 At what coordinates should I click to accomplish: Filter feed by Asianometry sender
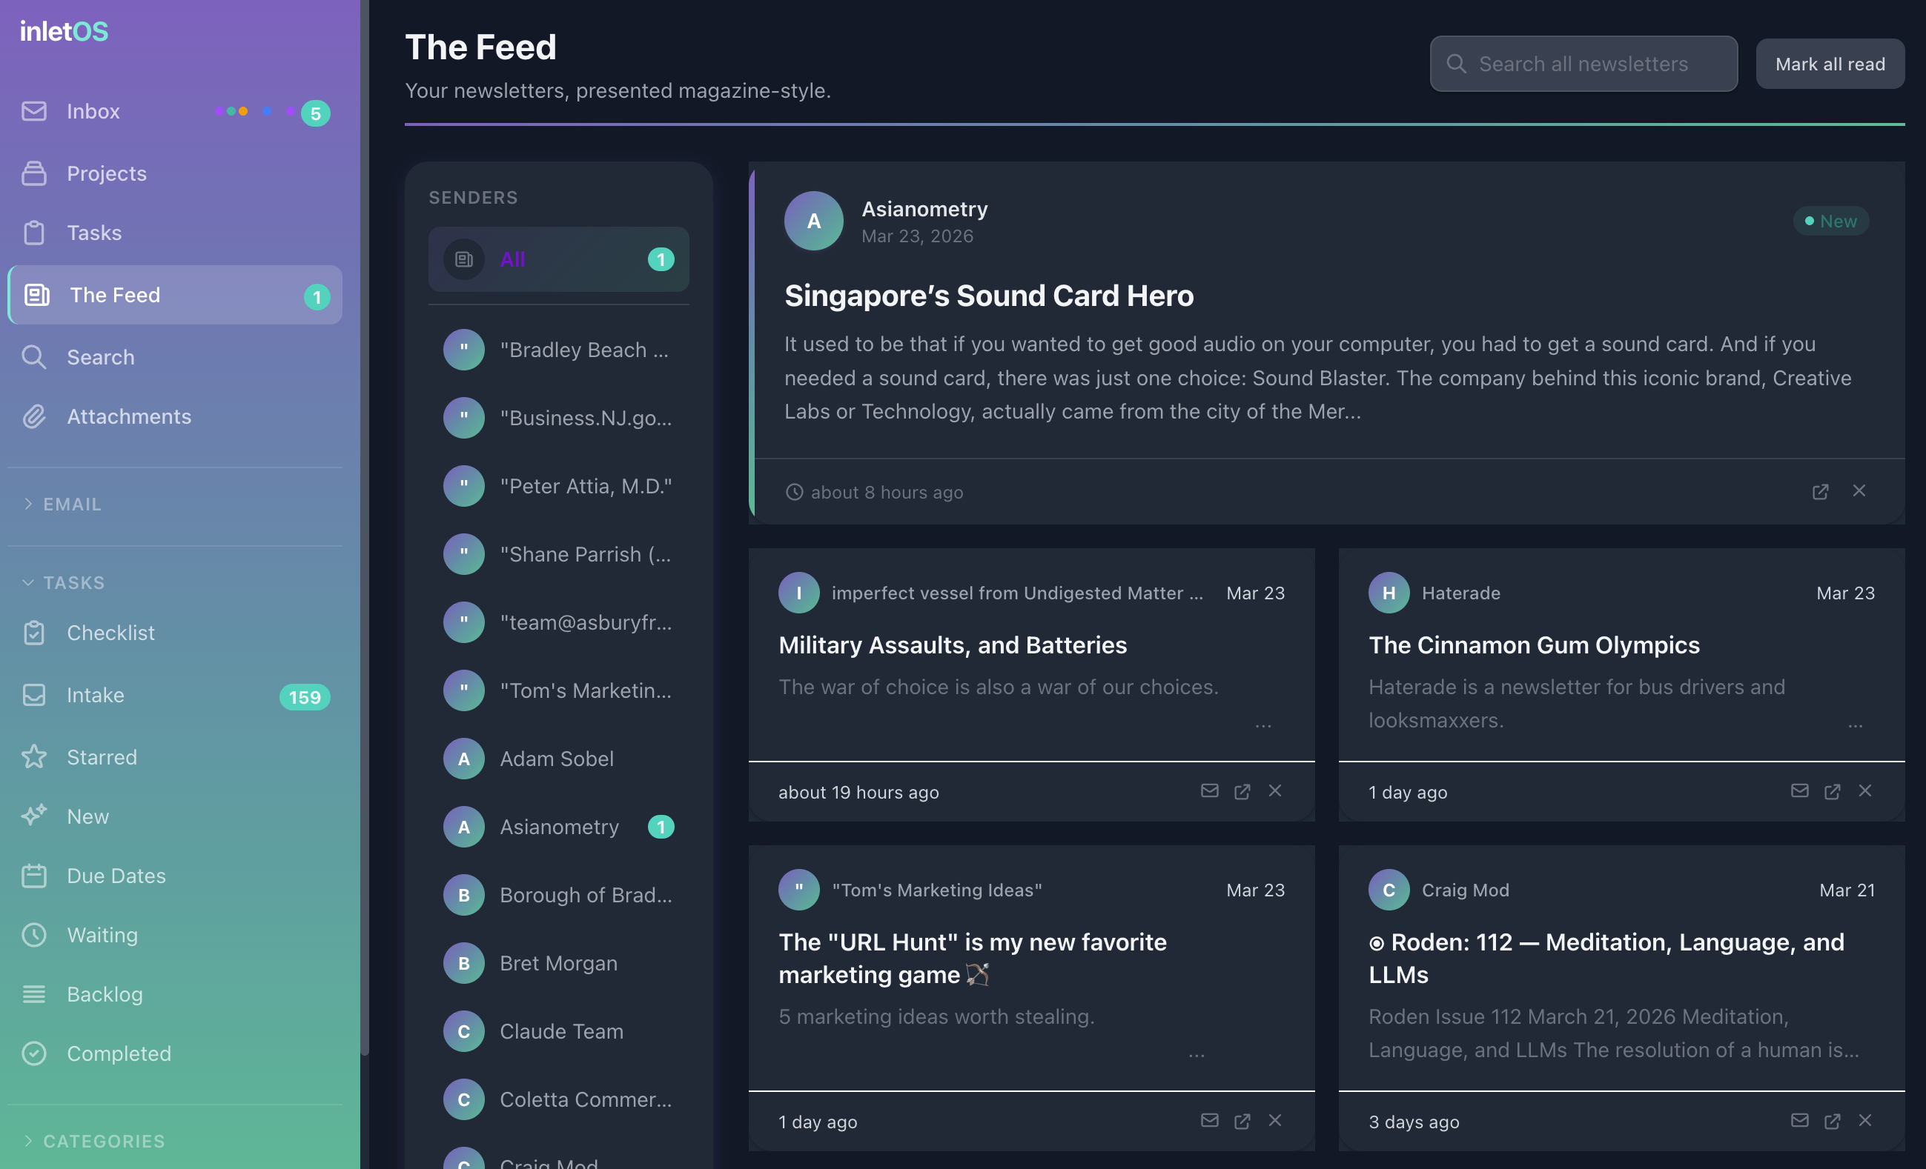(559, 826)
